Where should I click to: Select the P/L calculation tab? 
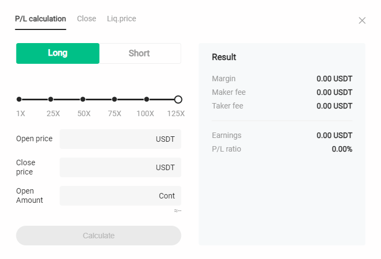pos(40,19)
